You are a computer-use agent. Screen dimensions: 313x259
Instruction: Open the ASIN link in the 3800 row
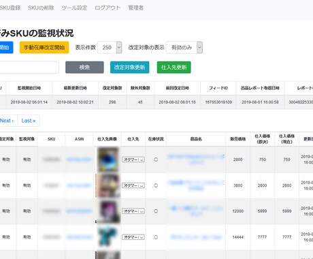(x=79, y=185)
